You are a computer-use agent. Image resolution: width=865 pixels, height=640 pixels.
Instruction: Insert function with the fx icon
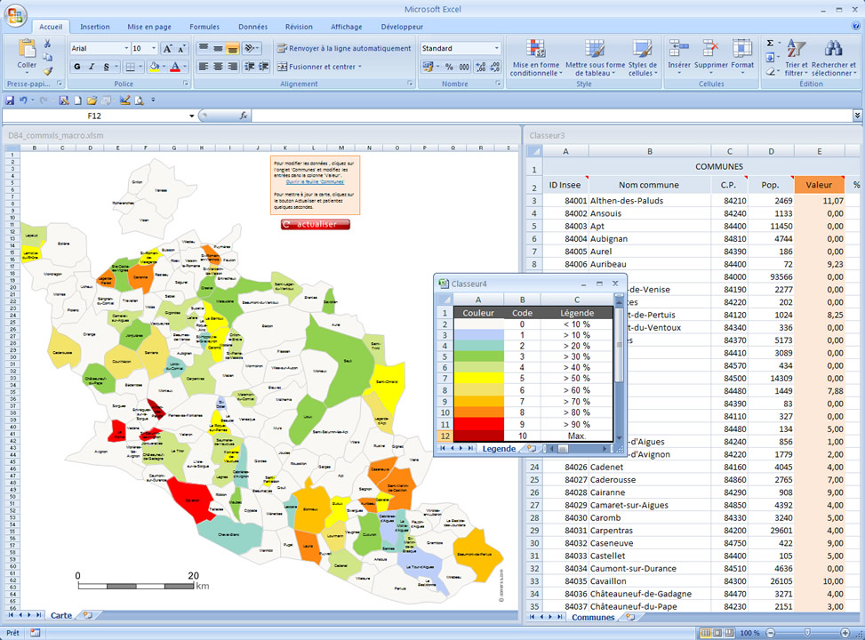point(244,116)
